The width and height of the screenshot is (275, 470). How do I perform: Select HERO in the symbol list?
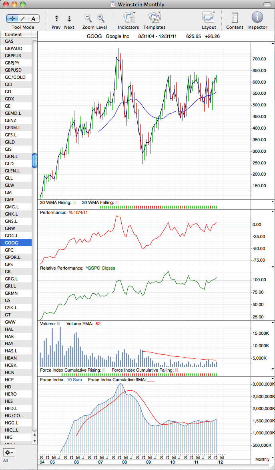16,394
